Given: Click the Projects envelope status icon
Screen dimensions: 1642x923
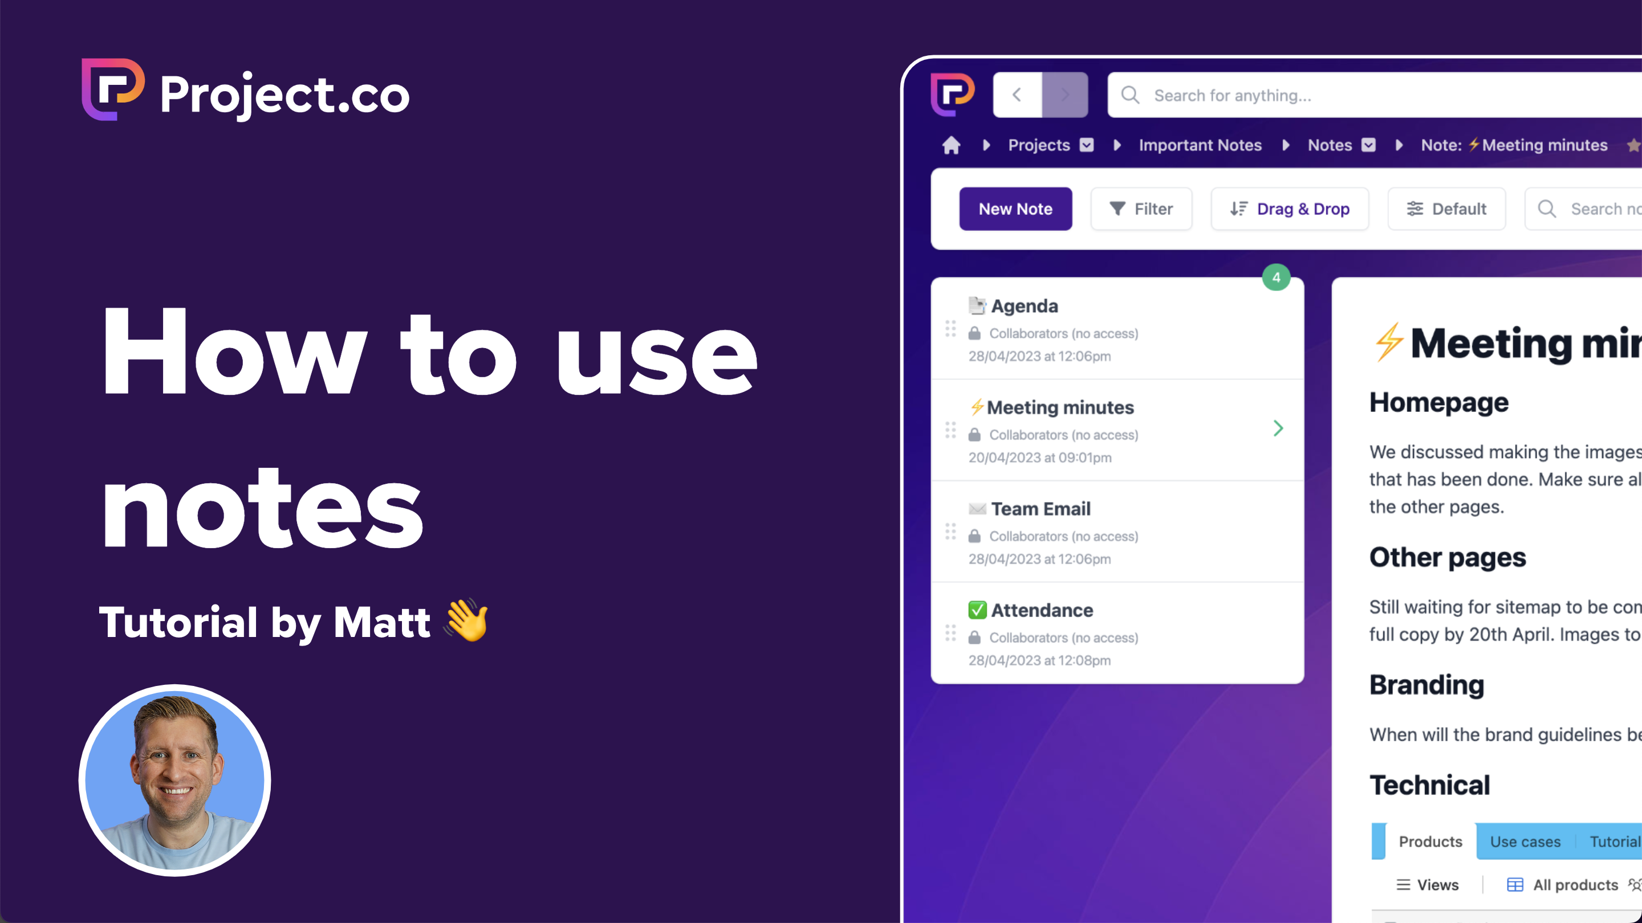Looking at the screenshot, I should pos(1085,145).
